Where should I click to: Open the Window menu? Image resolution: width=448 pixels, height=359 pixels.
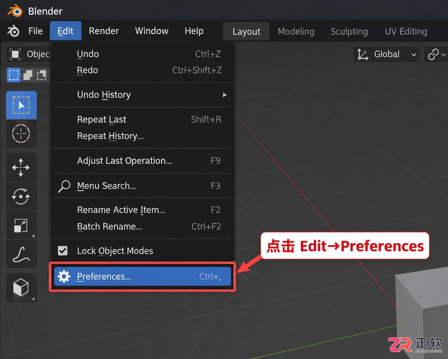click(x=152, y=31)
